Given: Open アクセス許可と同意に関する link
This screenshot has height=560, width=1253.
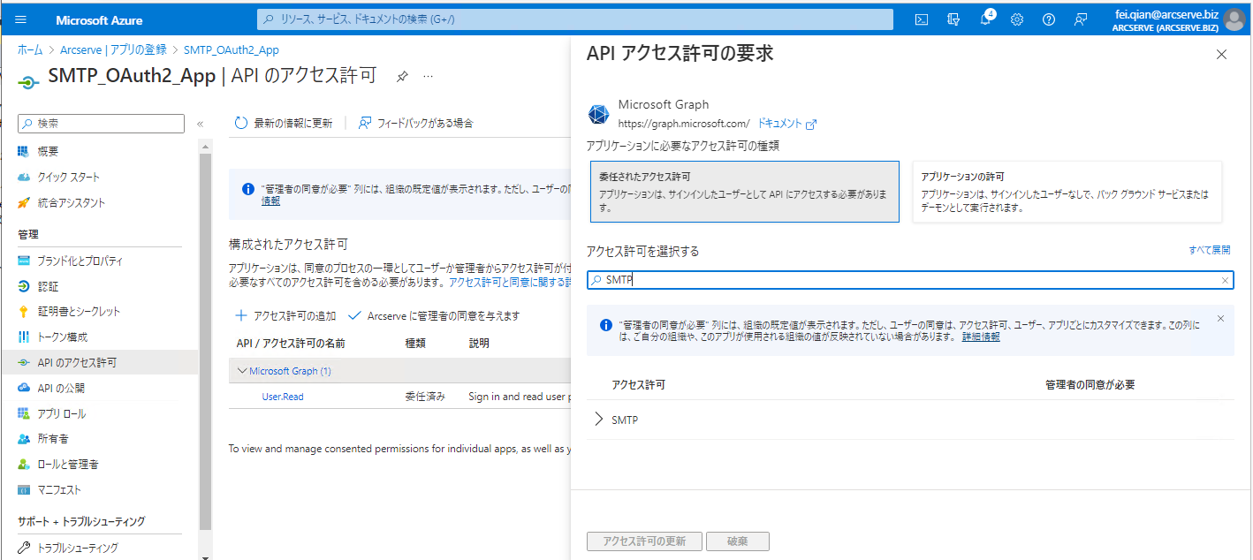Looking at the screenshot, I should [x=510, y=283].
